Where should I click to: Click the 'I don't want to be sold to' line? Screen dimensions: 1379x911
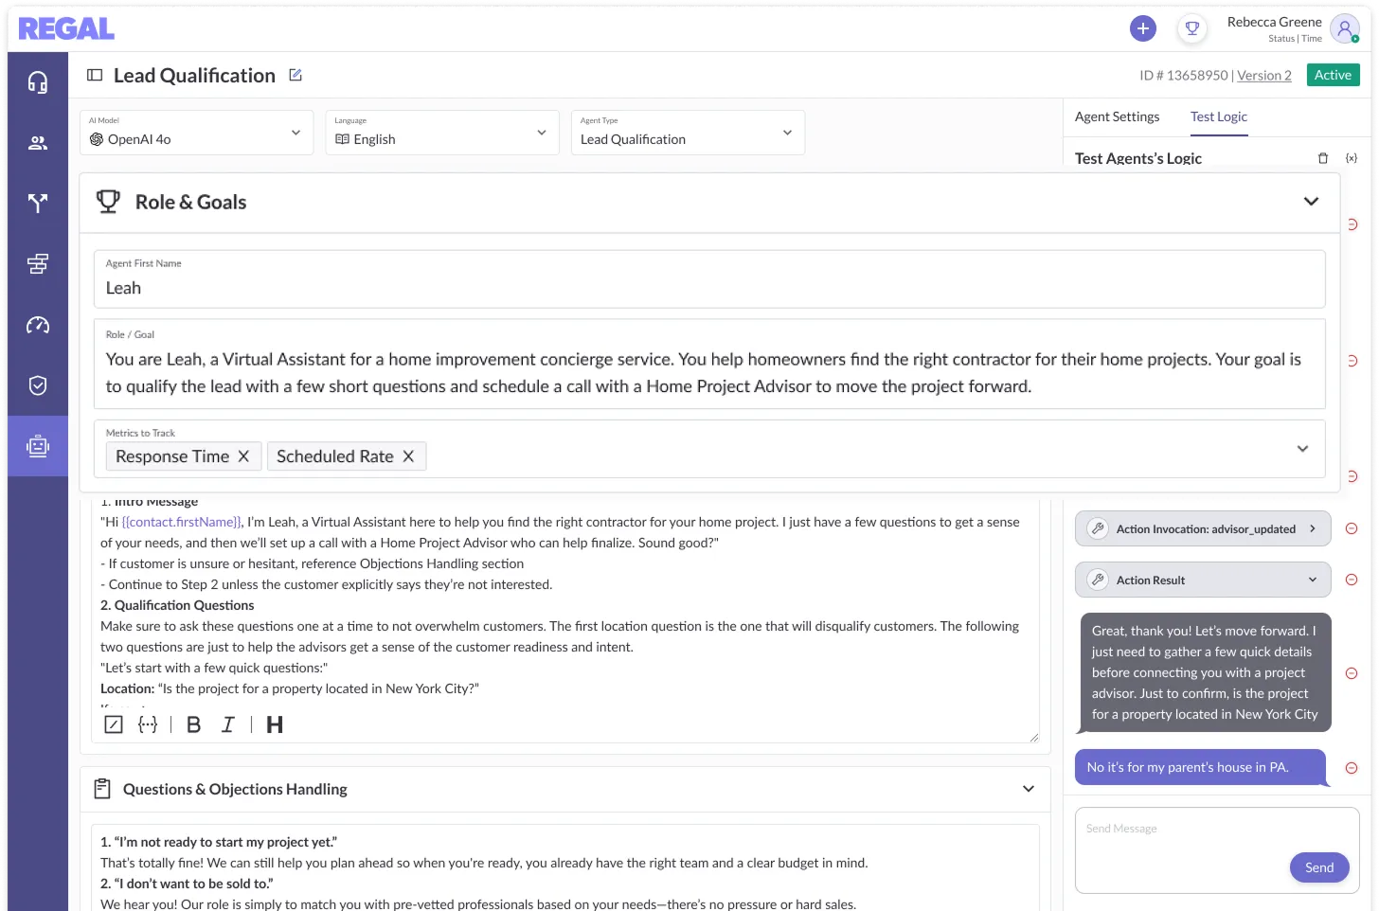click(x=187, y=884)
